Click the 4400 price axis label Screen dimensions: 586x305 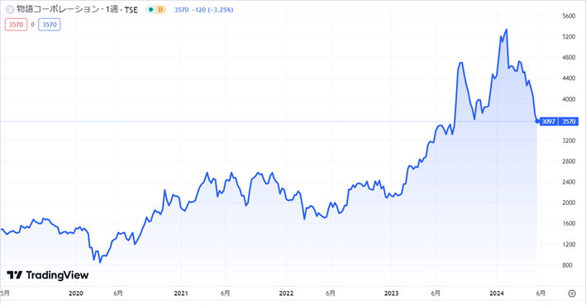[x=569, y=79]
